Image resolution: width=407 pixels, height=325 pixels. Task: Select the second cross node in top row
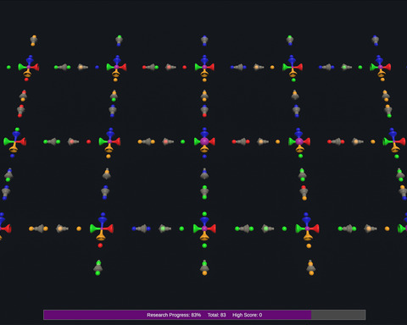tap(116, 67)
